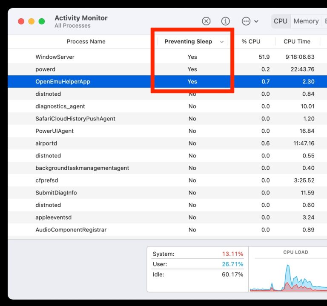Screen dimensions: 327x306
Task: Select the AudioComponentRegistrar process row
Action: [x=71, y=230]
